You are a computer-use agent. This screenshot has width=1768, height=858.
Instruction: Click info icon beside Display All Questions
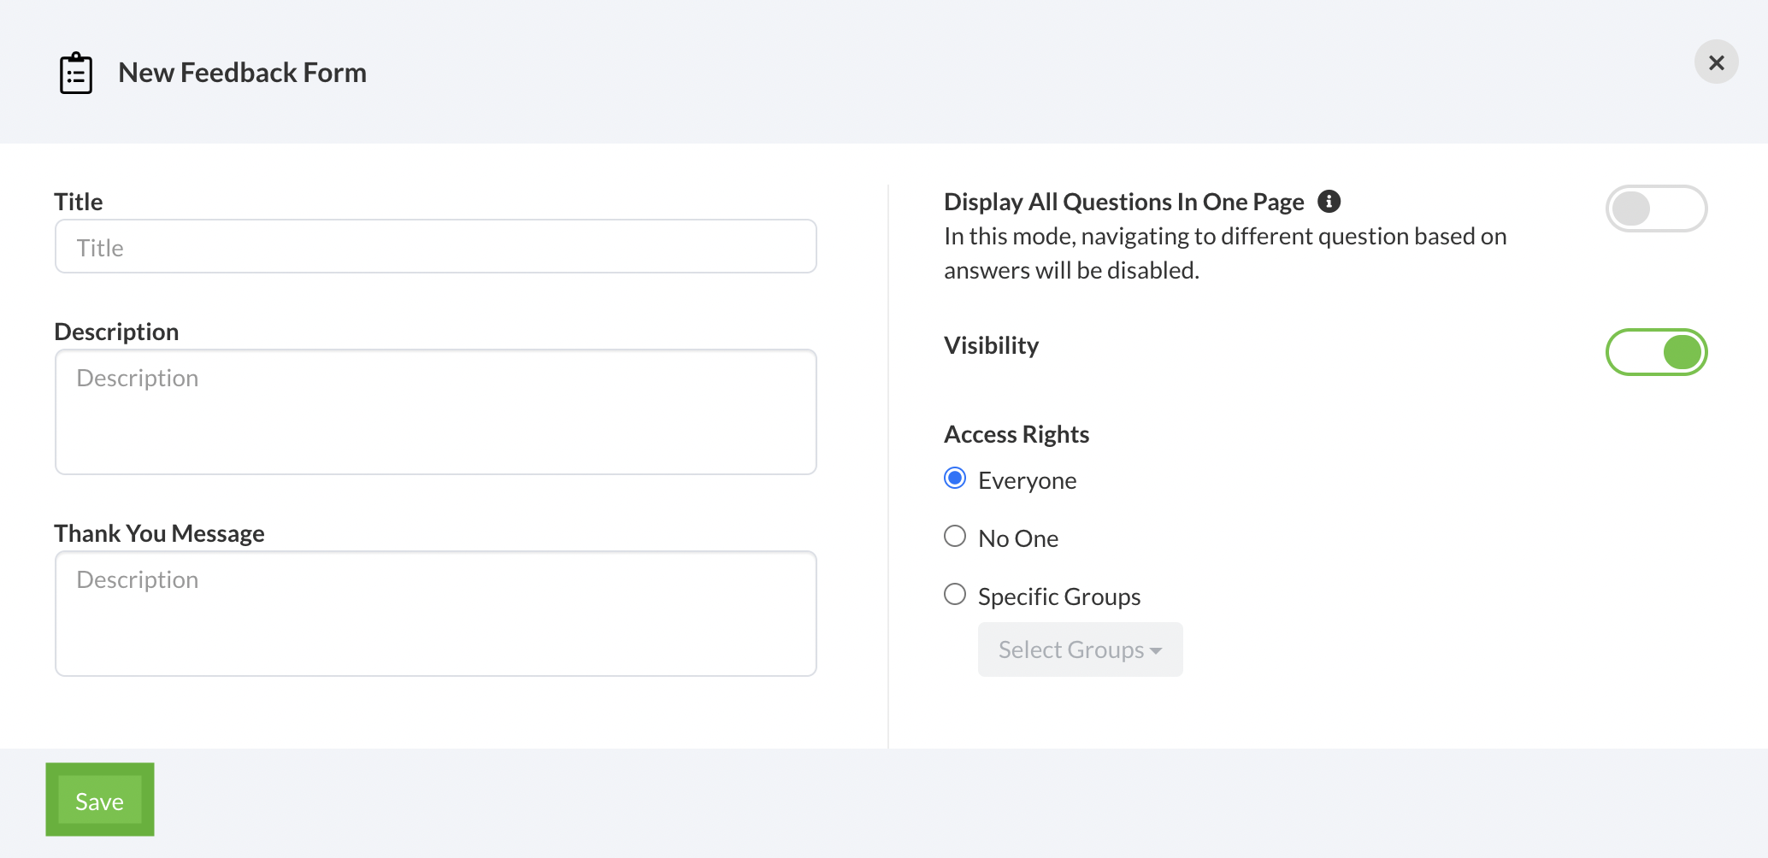(1329, 202)
